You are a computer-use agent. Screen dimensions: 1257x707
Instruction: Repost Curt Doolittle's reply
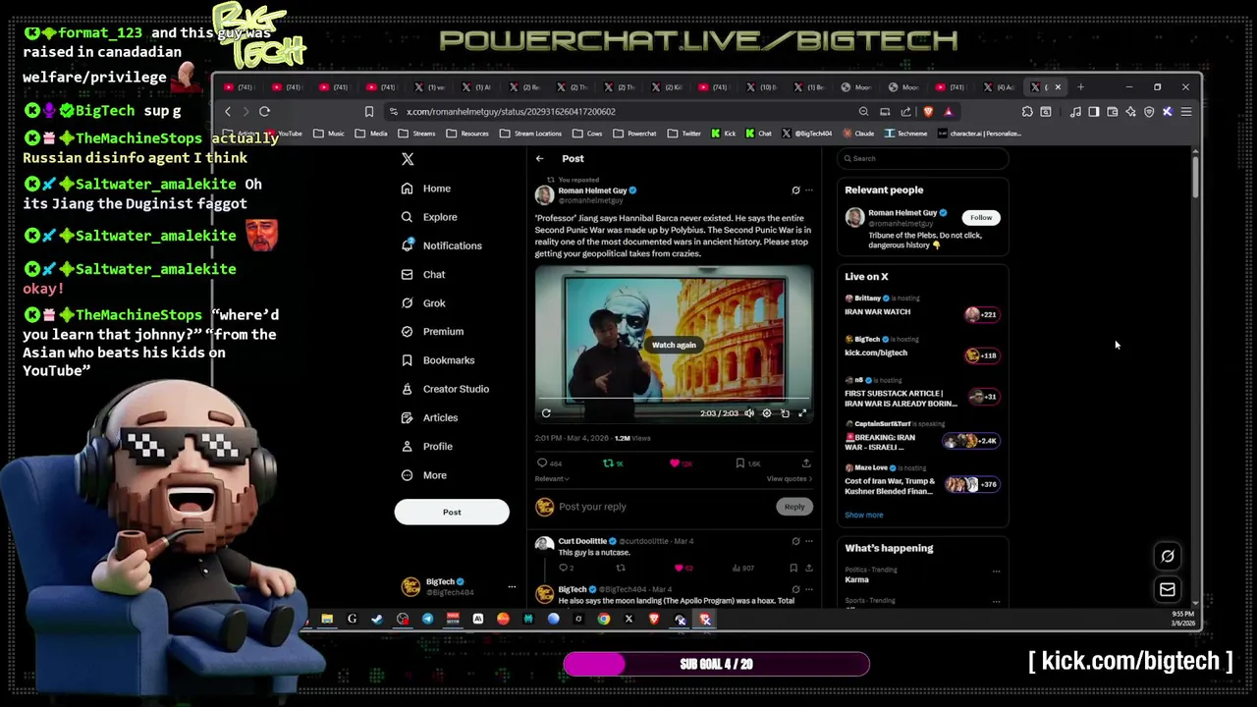[621, 568]
